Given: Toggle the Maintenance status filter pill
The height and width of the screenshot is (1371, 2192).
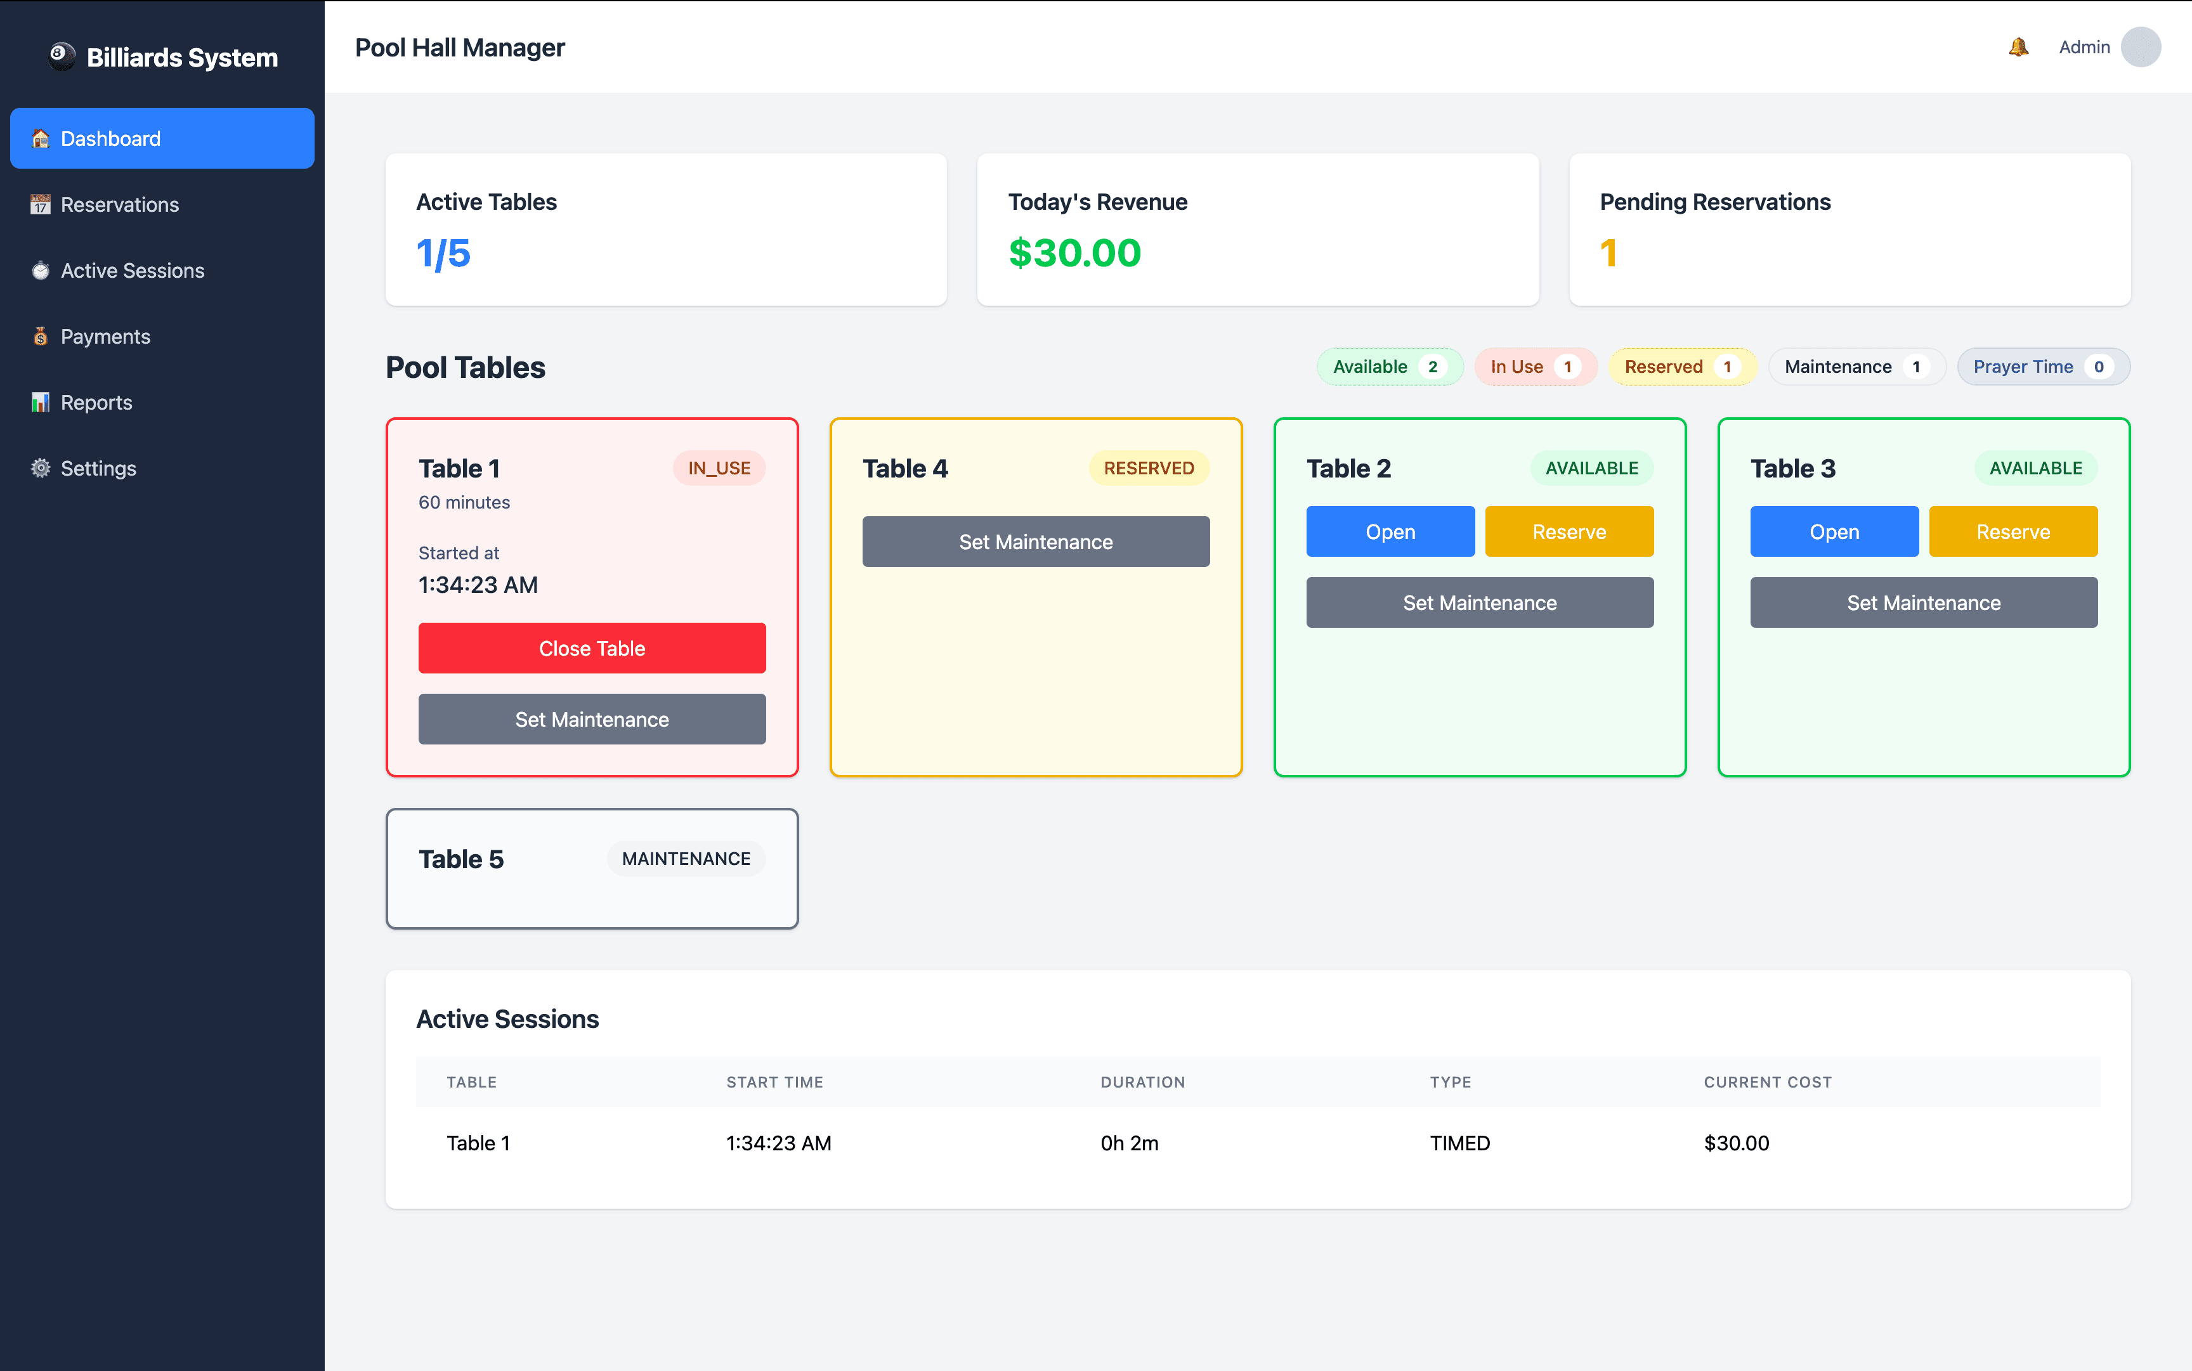Looking at the screenshot, I should click(1856, 367).
